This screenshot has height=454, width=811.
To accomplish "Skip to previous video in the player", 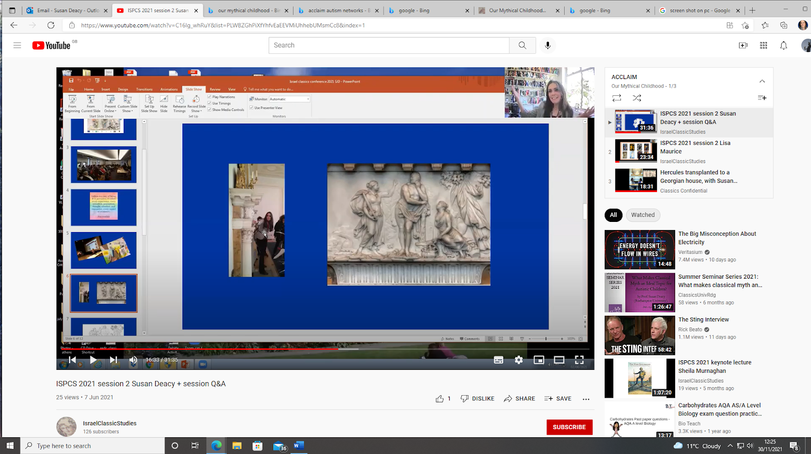I will (x=72, y=360).
